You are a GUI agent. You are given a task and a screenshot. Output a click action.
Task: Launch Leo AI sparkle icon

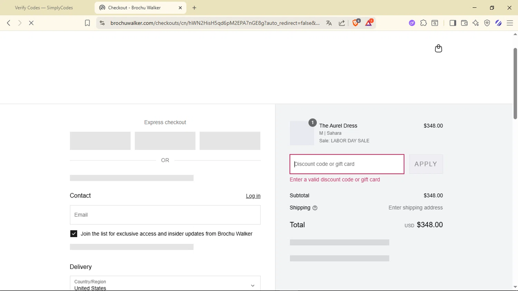click(x=476, y=23)
